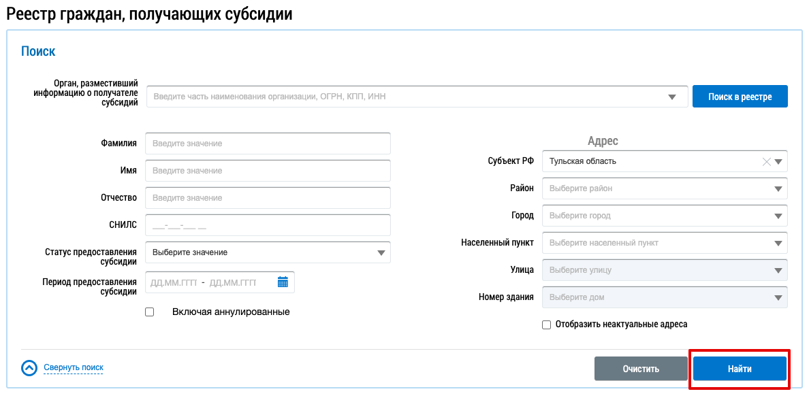Focus the Фамилия input field
809x398 pixels.
[268, 144]
